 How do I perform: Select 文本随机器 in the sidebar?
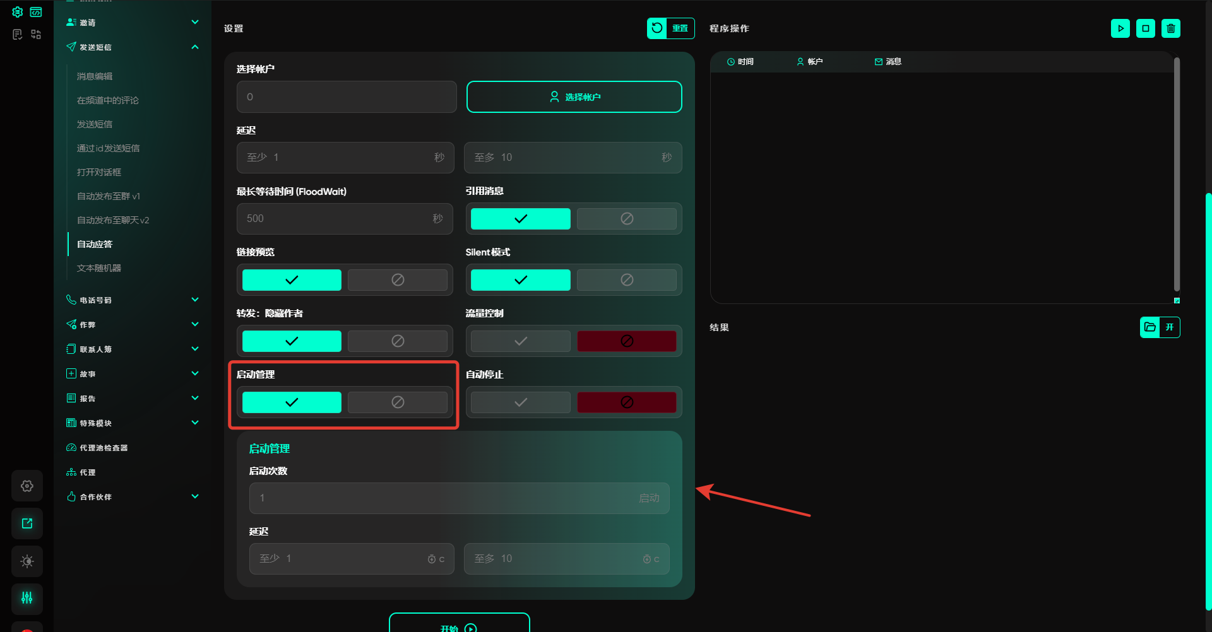(x=99, y=268)
